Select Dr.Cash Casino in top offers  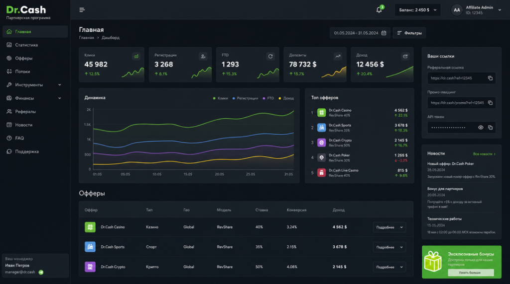[360, 113]
